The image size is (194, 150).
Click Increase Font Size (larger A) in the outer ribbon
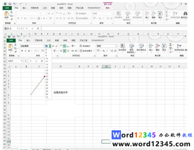tap(49, 13)
